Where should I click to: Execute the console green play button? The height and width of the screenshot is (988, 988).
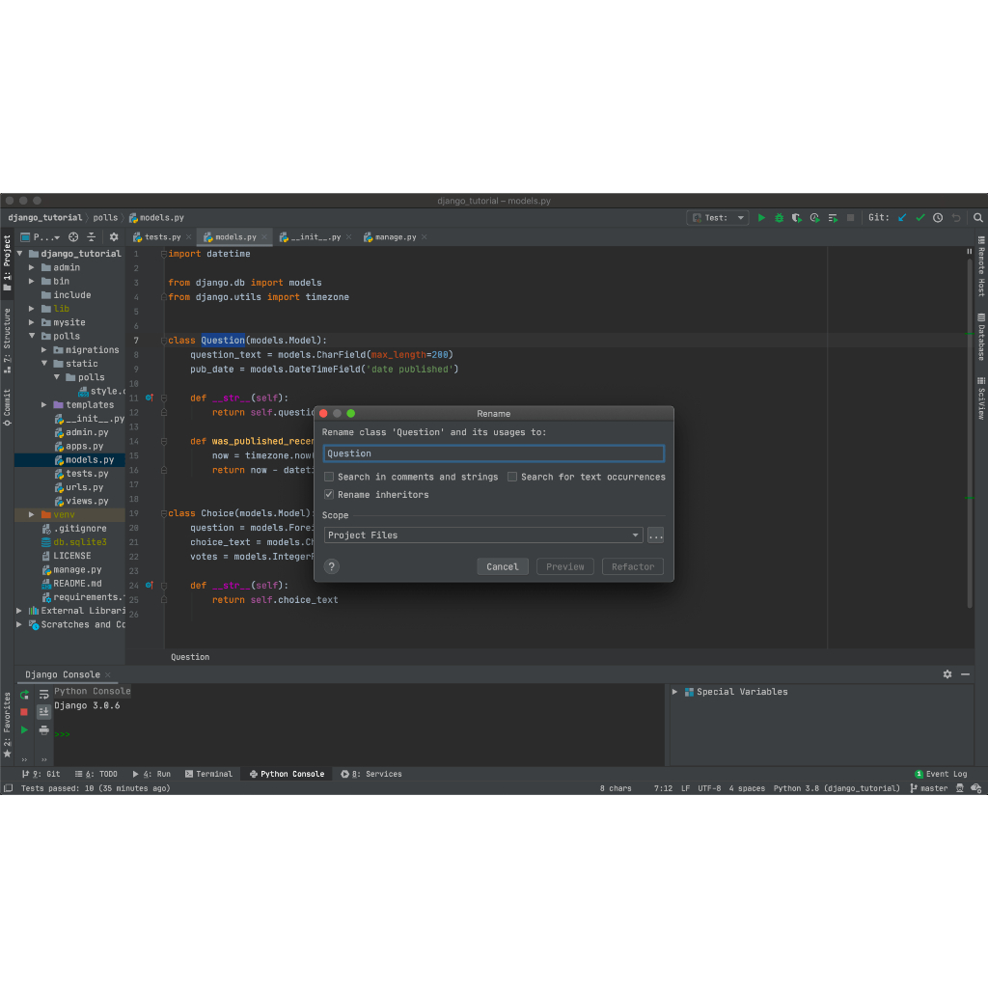(x=24, y=729)
